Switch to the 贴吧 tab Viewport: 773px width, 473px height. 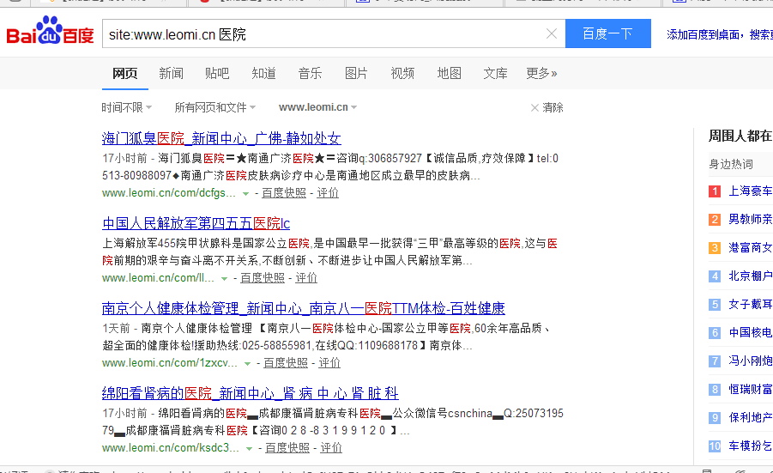(x=217, y=74)
